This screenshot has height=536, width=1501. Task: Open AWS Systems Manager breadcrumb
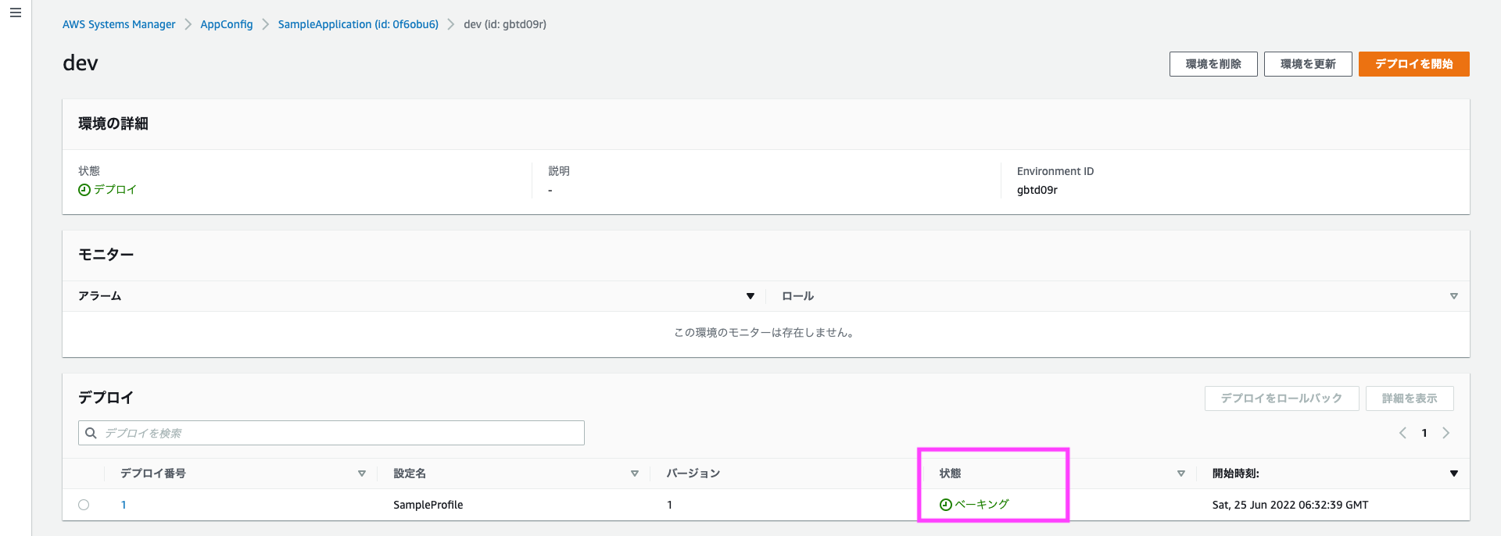pos(119,24)
